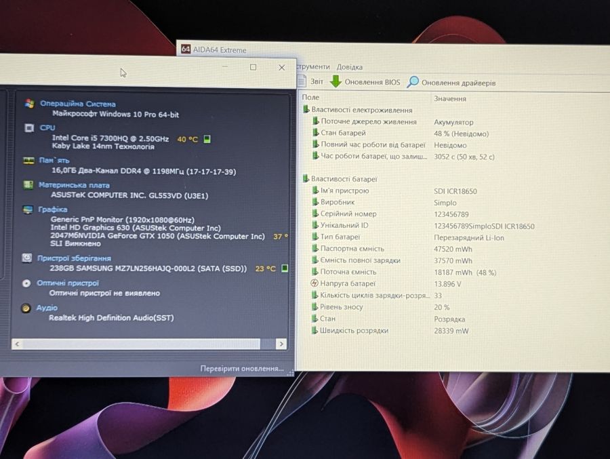Click the speaker audio icon
Viewport: 610px width, 459px height.
coord(26,308)
